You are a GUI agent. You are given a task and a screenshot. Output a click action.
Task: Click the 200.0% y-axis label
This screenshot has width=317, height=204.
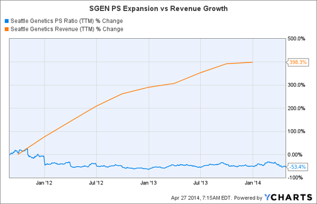296,108
